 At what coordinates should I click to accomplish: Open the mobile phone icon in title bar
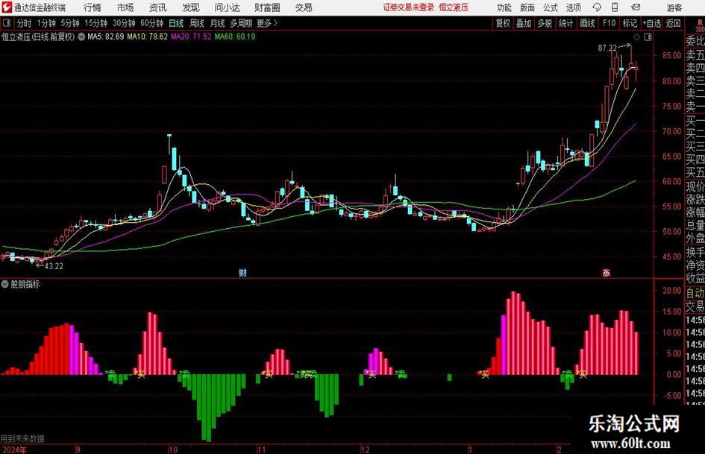click(615, 7)
